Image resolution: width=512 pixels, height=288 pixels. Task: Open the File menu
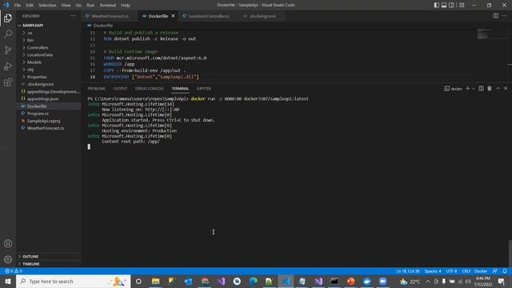tap(18, 6)
